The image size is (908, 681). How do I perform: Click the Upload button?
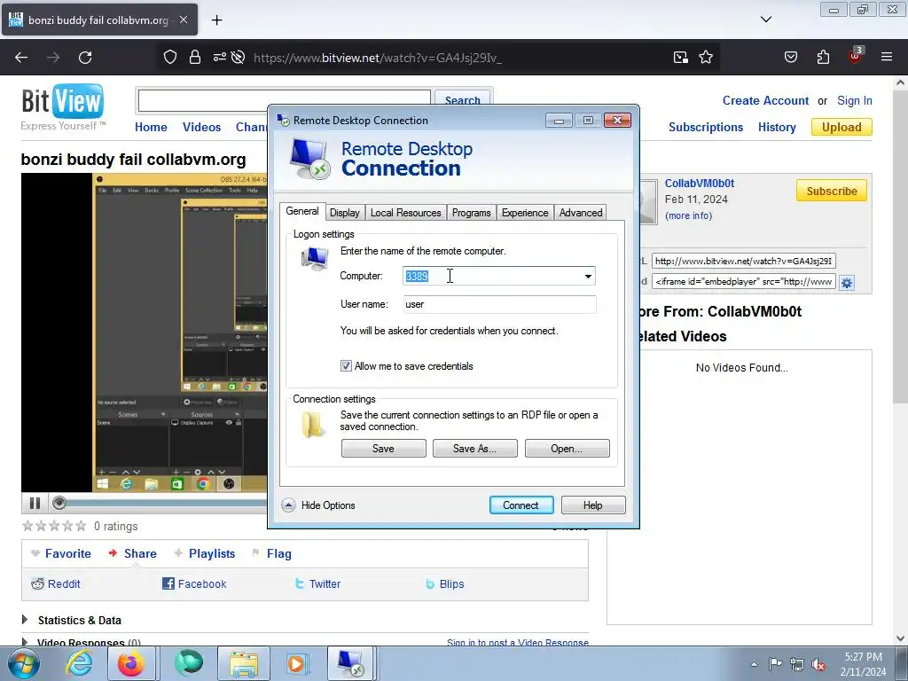[x=841, y=127]
